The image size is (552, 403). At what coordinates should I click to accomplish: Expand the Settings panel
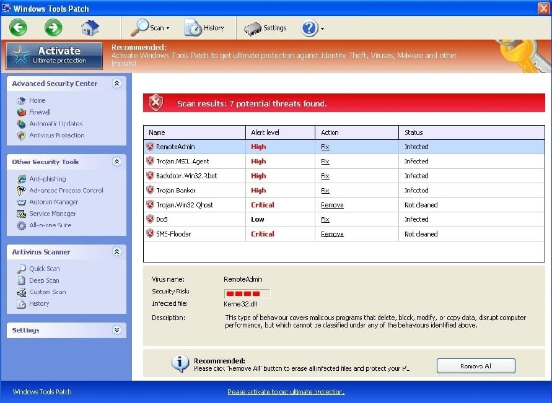tap(116, 330)
